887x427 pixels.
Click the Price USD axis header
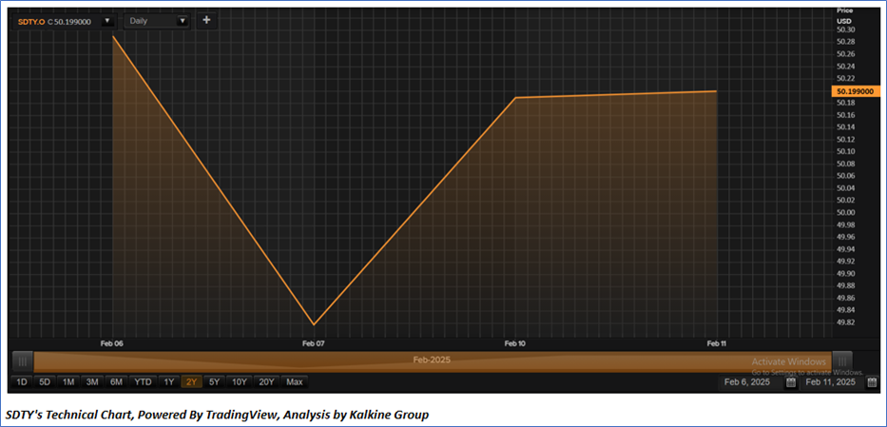[844, 16]
